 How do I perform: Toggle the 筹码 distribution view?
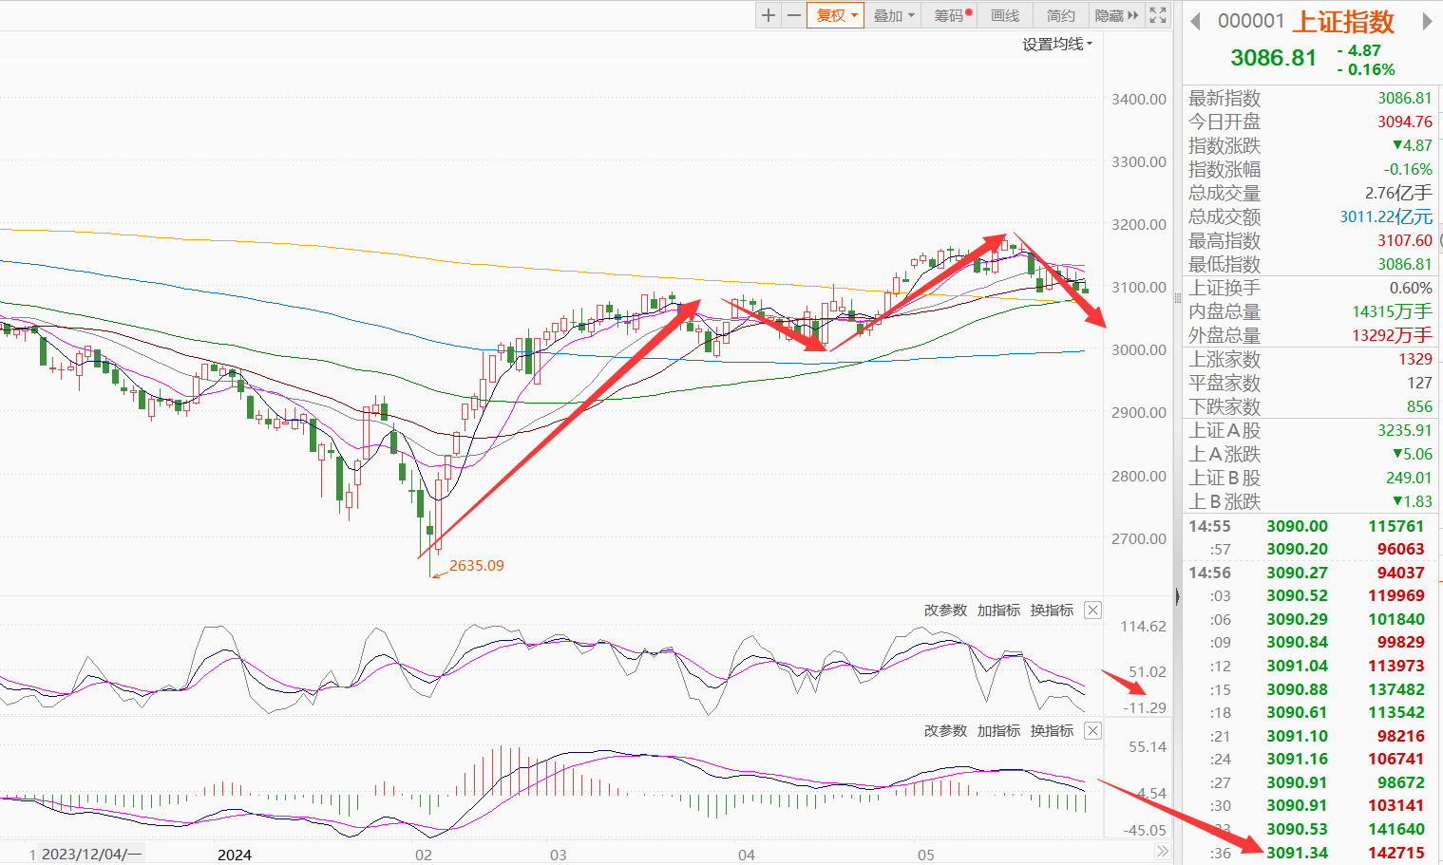point(952,15)
